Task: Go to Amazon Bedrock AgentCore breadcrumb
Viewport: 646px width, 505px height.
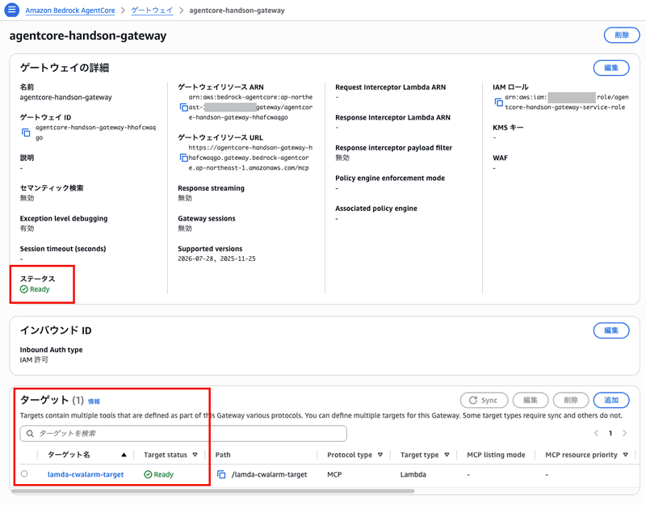Action: [70, 11]
